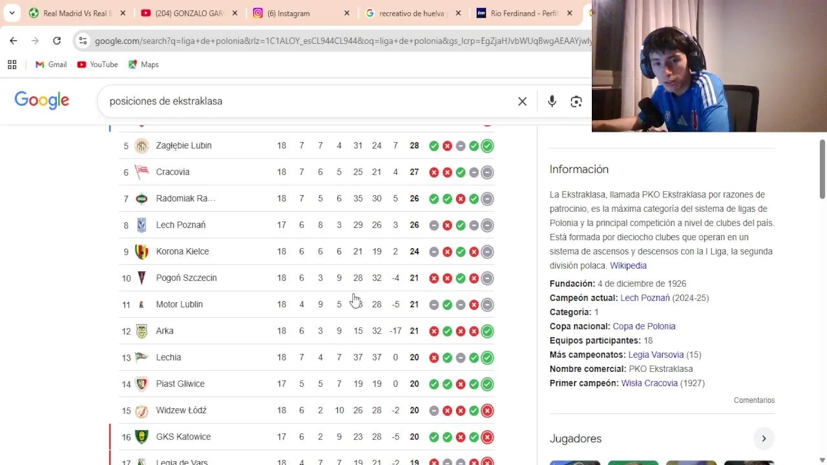Click the scrollbar down arrow
The image size is (827, 465).
[x=822, y=459]
